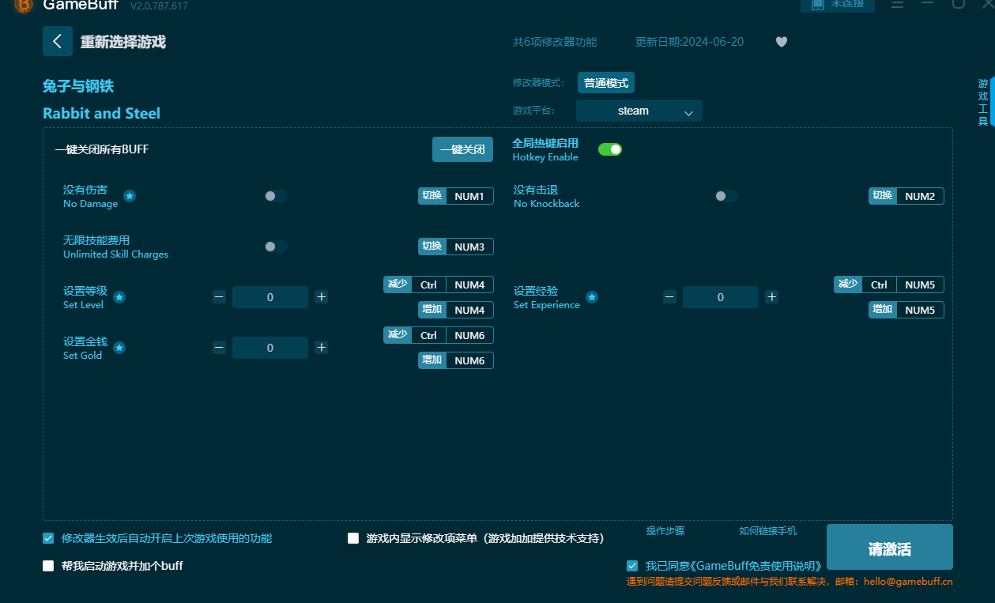Toggle the Unlimited Skill Charges switch

276,247
